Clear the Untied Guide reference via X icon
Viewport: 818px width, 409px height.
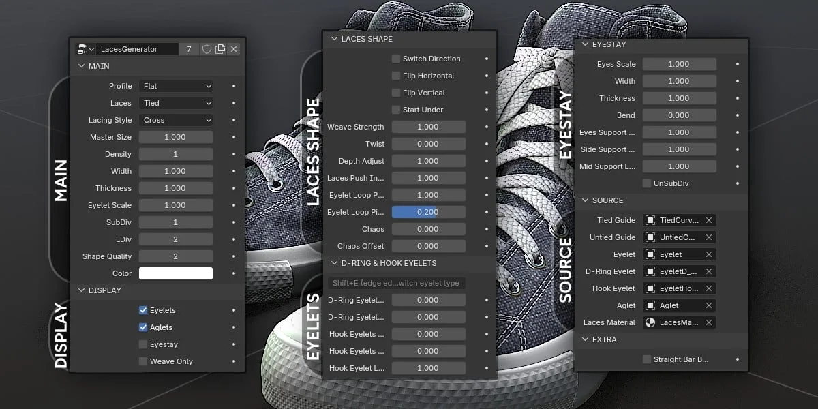pyautogui.click(x=709, y=237)
